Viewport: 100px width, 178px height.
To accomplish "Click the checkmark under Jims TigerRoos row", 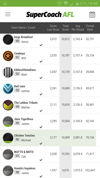I will [x=41, y=127].
